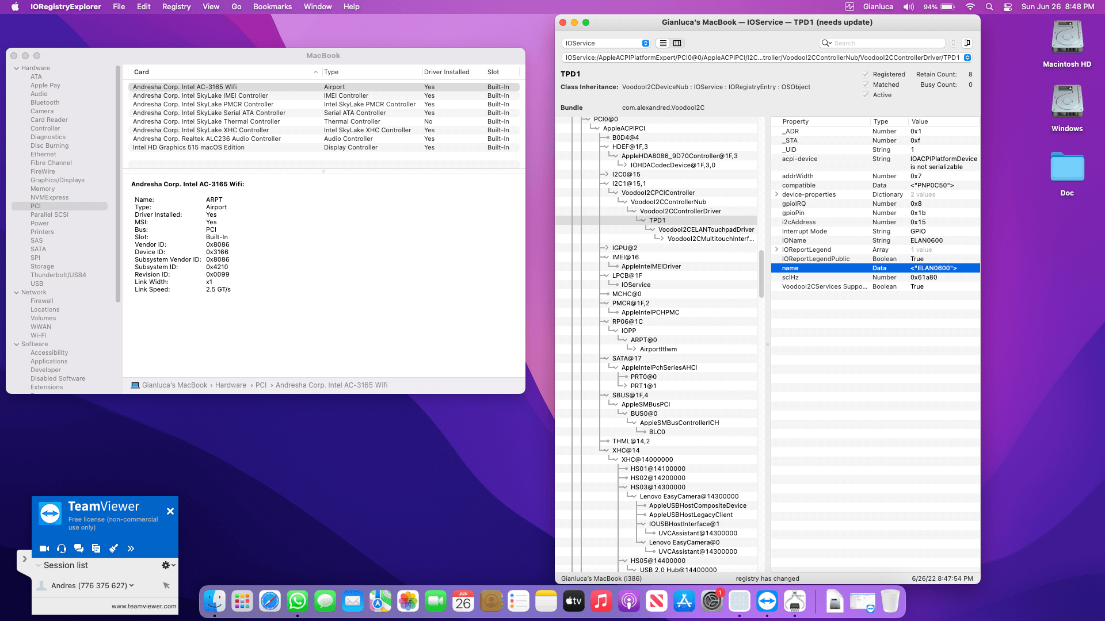The height and width of the screenshot is (621, 1105).
Task: Toggle the Matched checkbox
Action: (x=866, y=85)
